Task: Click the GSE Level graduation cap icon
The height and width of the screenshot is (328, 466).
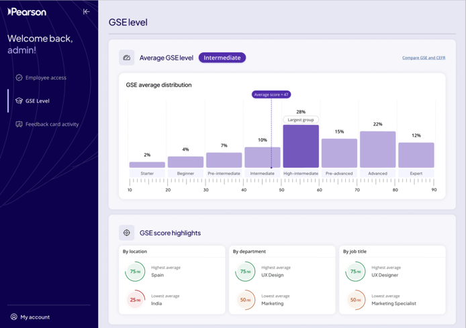Action: pos(19,101)
